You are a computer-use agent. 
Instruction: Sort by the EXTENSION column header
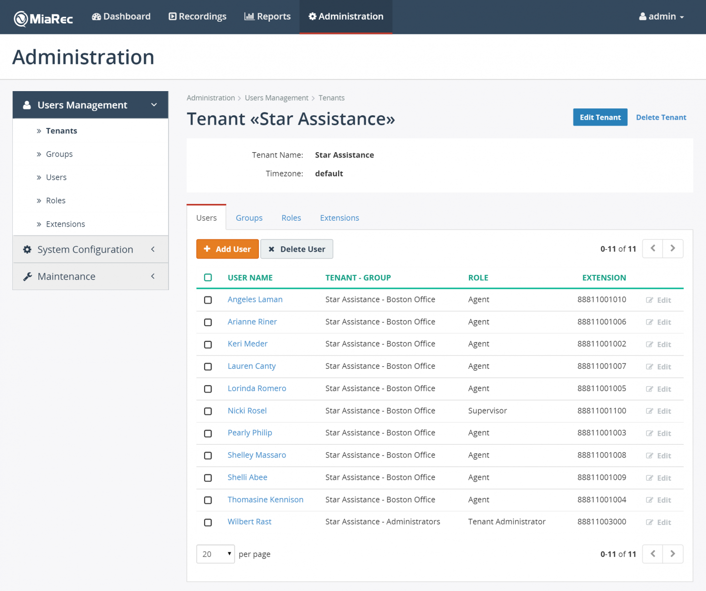point(604,278)
